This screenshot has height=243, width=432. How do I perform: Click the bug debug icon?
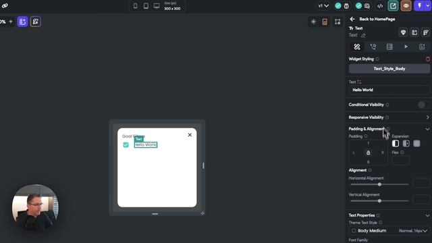(346, 6)
